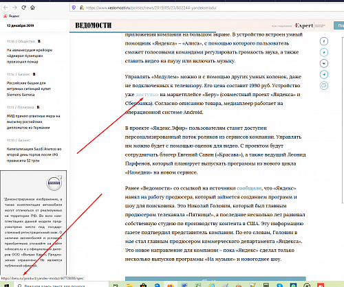
Task: Click the ВЕДОМОСТИ logo
Action: 94,25
